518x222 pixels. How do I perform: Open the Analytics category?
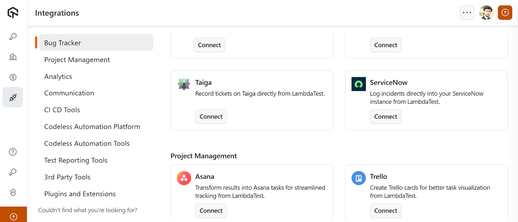(58, 76)
